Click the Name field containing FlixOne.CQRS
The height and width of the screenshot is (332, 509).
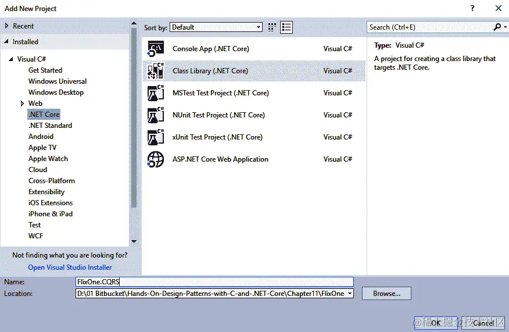pos(214,281)
